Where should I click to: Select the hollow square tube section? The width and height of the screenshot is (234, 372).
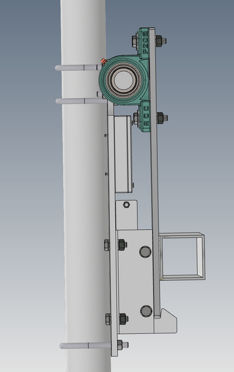point(182,256)
